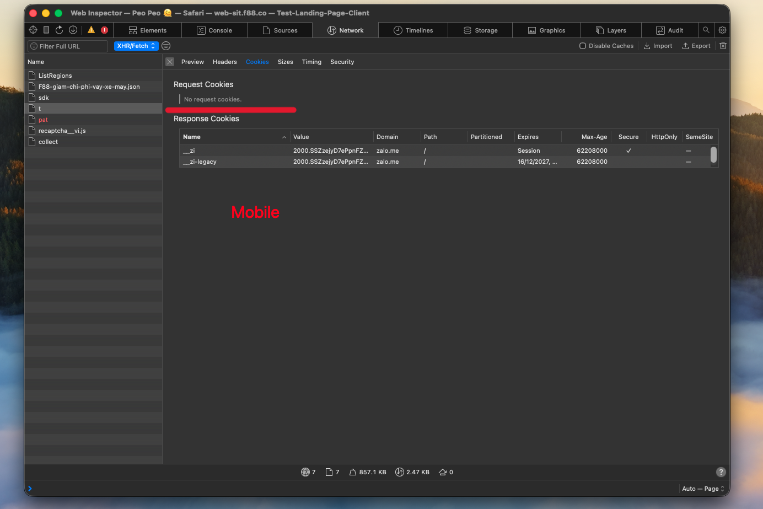Open the Headers detail tab
Image resolution: width=763 pixels, height=509 pixels.
[x=224, y=62]
